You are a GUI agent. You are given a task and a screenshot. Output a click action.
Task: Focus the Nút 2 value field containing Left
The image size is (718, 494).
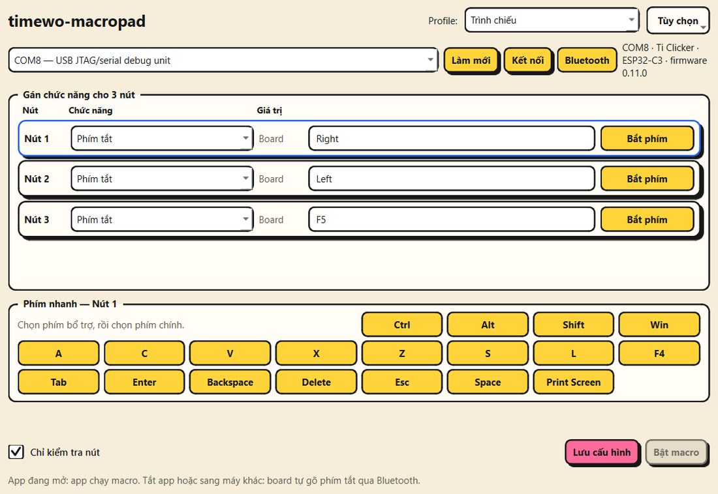(452, 179)
